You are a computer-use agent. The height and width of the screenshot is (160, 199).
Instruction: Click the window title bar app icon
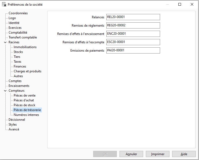(x=4, y=5)
